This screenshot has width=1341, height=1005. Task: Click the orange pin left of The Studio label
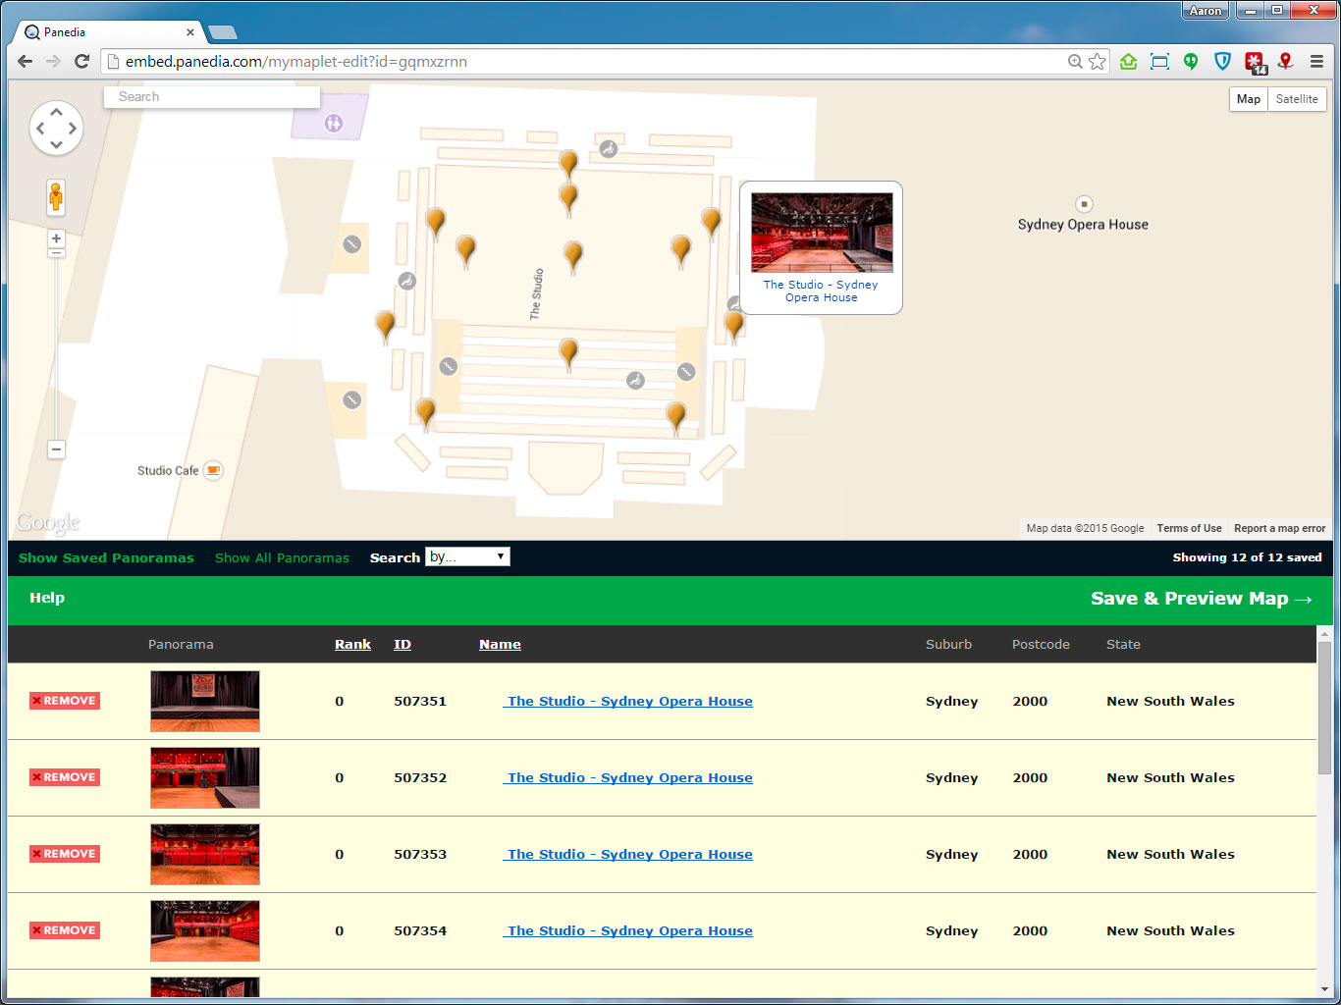click(x=466, y=251)
